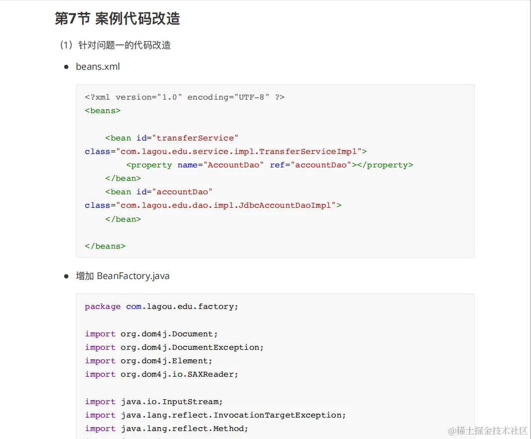531x439 pixels.
Task: Click the import org.dom4j.Element line
Action: 149,361
